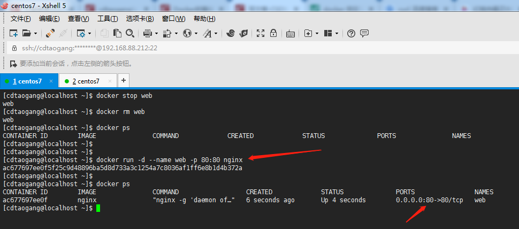The width and height of the screenshot is (519, 229).
Task: Open the 文件(F) menu
Action: pos(21,19)
